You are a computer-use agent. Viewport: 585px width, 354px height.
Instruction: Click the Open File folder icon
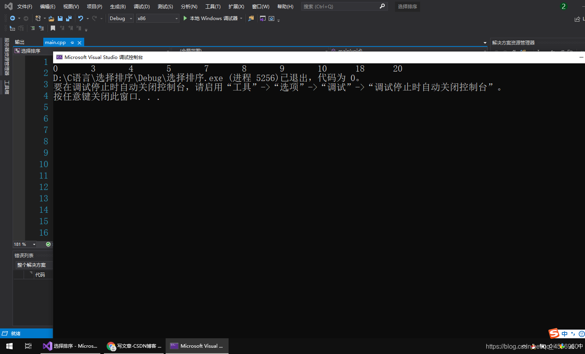(x=52, y=18)
